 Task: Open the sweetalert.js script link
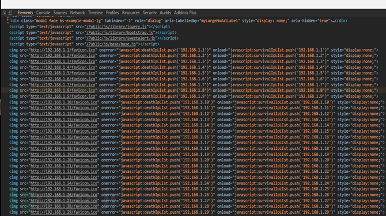[121, 38]
